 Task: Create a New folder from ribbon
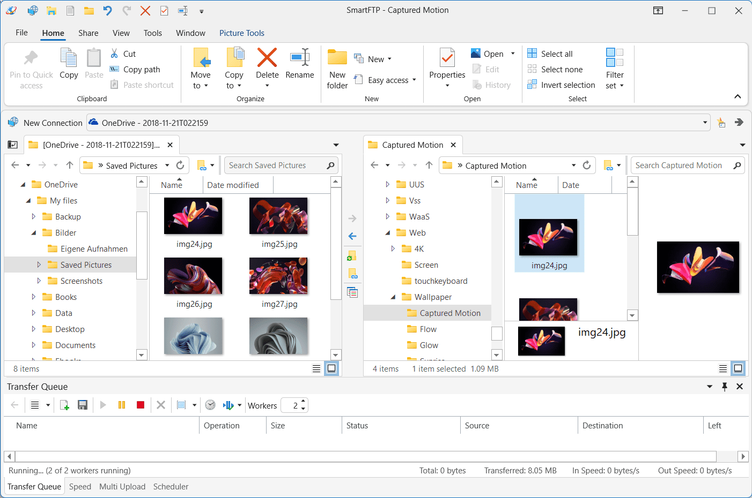pos(337,69)
